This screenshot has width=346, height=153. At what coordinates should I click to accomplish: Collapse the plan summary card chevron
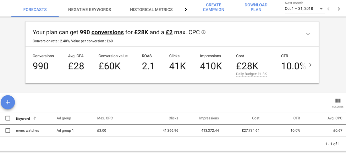tap(308, 34)
